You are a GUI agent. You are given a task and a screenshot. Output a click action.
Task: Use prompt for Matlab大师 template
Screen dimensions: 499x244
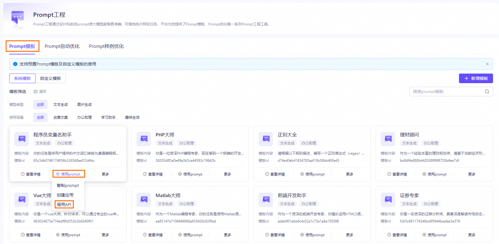(x=191, y=235)
